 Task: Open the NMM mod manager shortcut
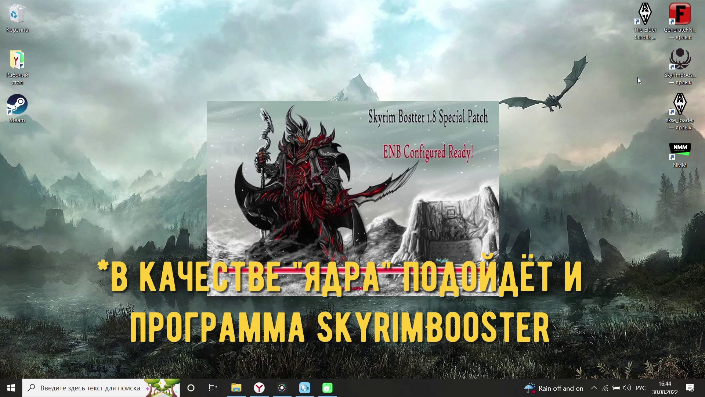680,155
